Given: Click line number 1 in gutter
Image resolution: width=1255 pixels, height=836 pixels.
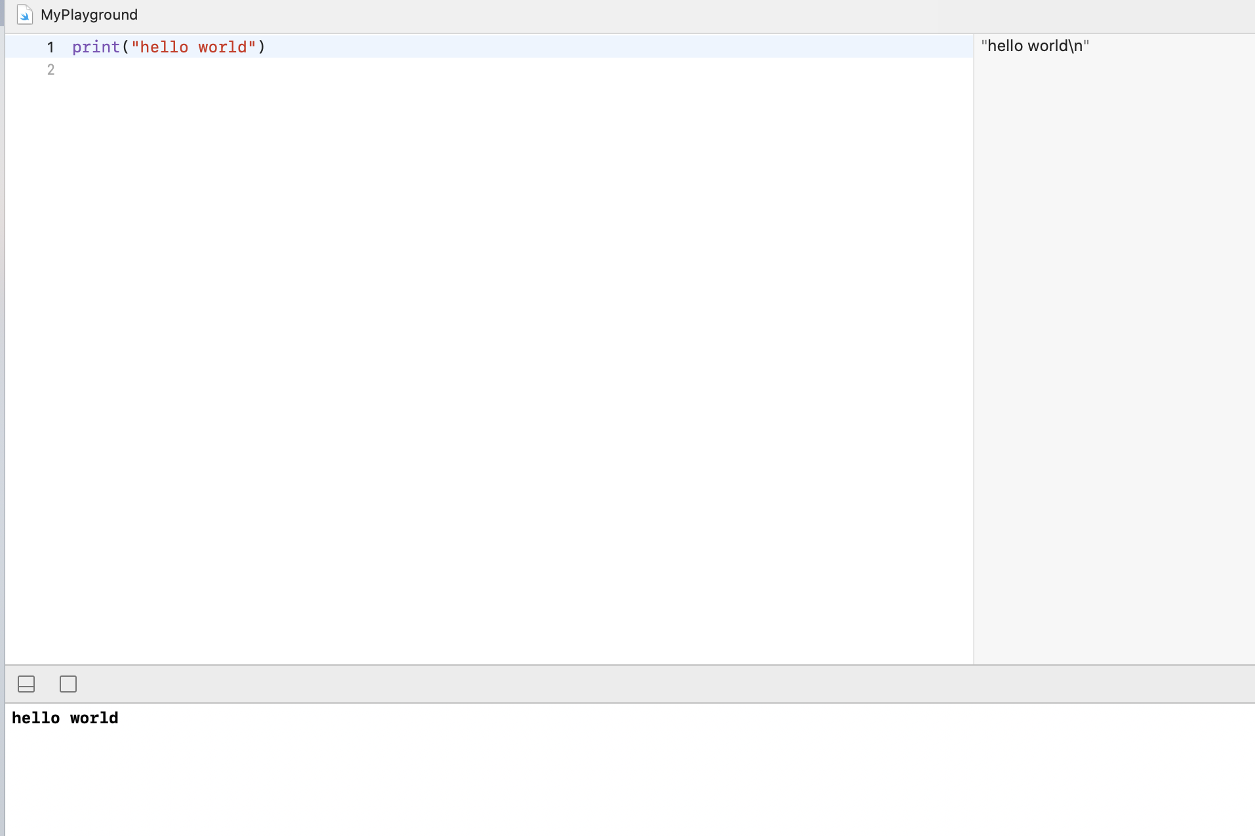Looking at the screenshot, I should tap(50, 47).
